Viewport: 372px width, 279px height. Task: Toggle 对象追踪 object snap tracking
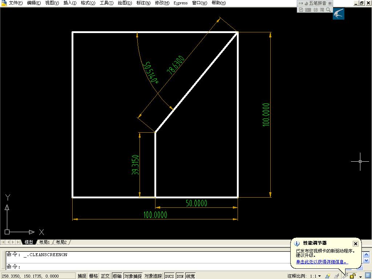point(153,276)
